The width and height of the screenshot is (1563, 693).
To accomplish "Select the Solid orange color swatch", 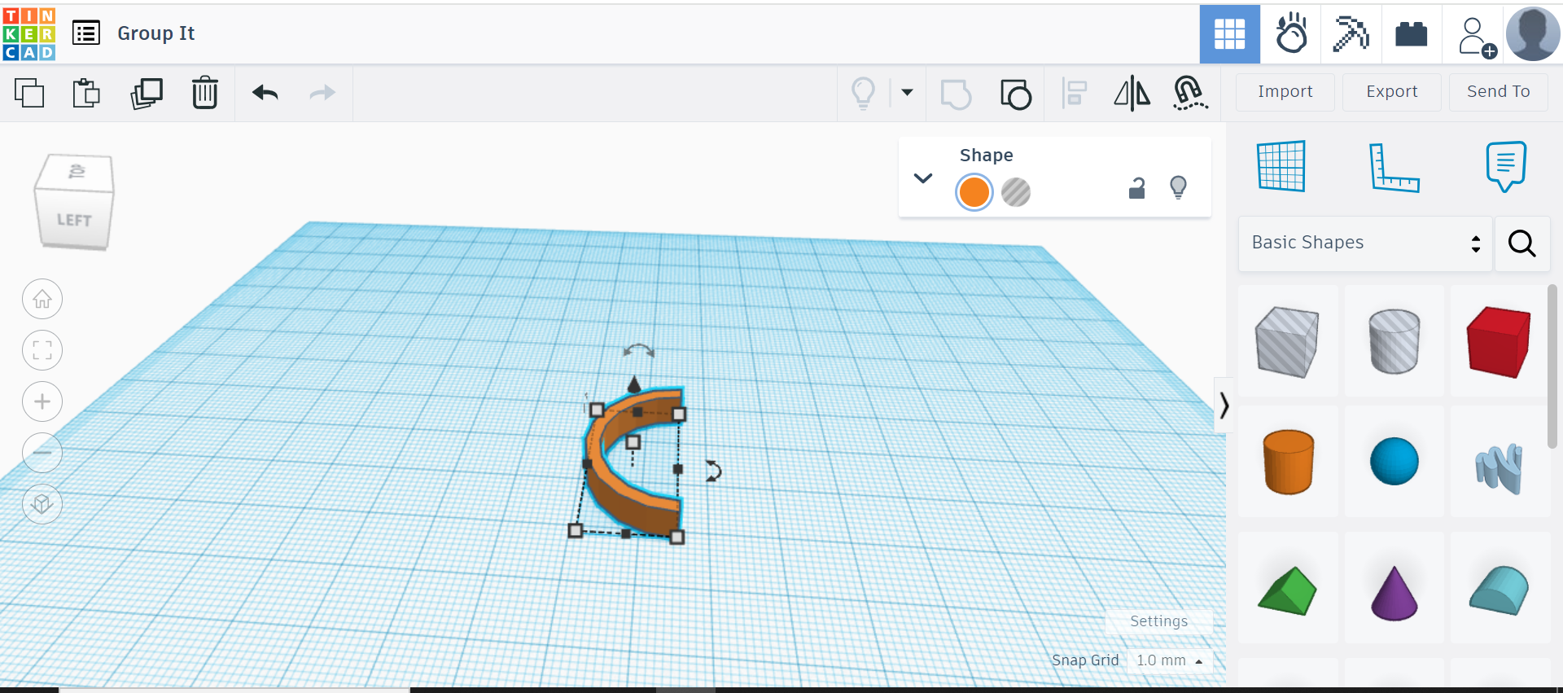I will tap(974, 192).
